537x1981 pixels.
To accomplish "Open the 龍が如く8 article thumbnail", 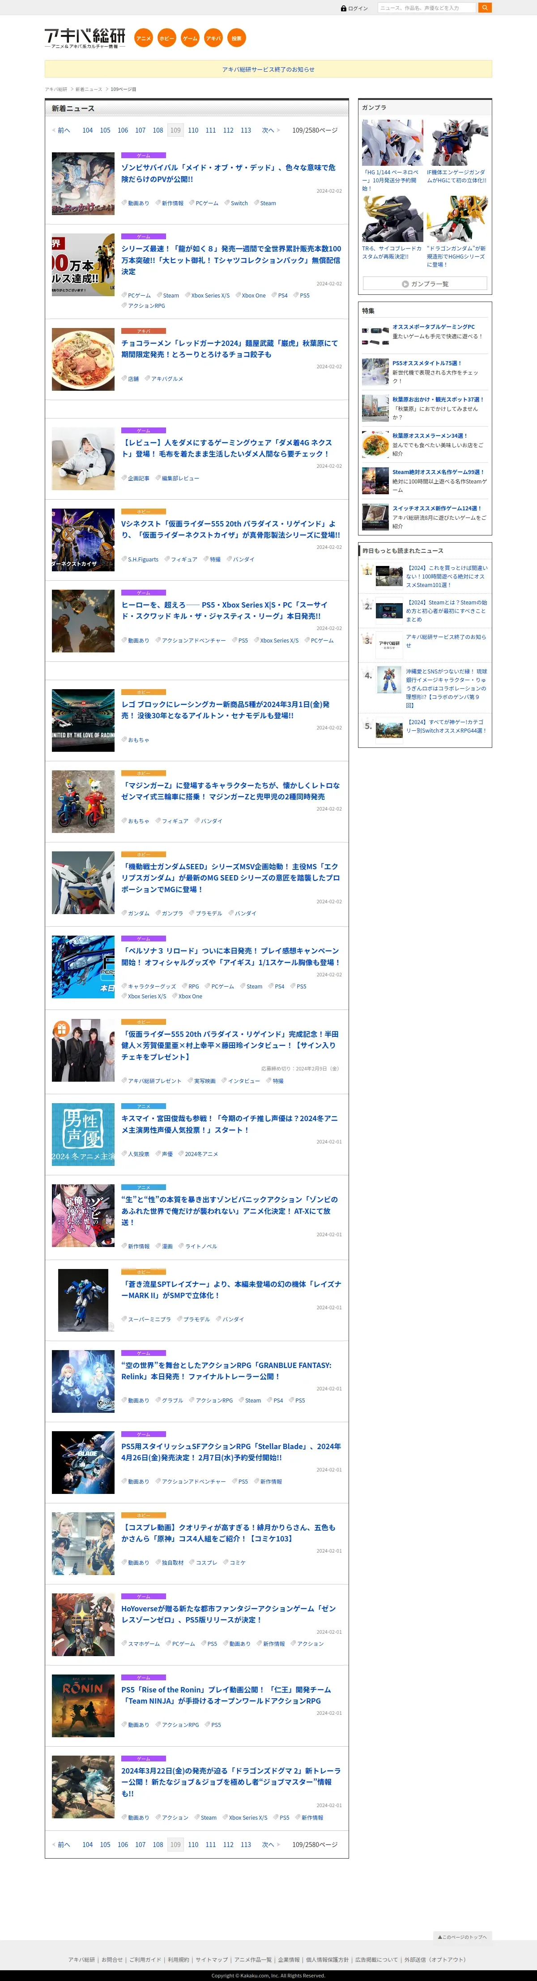I will [x=83, y=265].
